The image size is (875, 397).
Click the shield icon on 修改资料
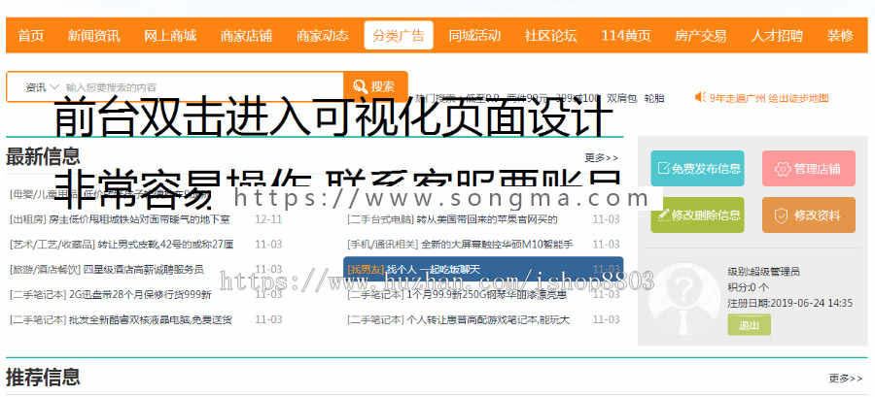[780, 215]
